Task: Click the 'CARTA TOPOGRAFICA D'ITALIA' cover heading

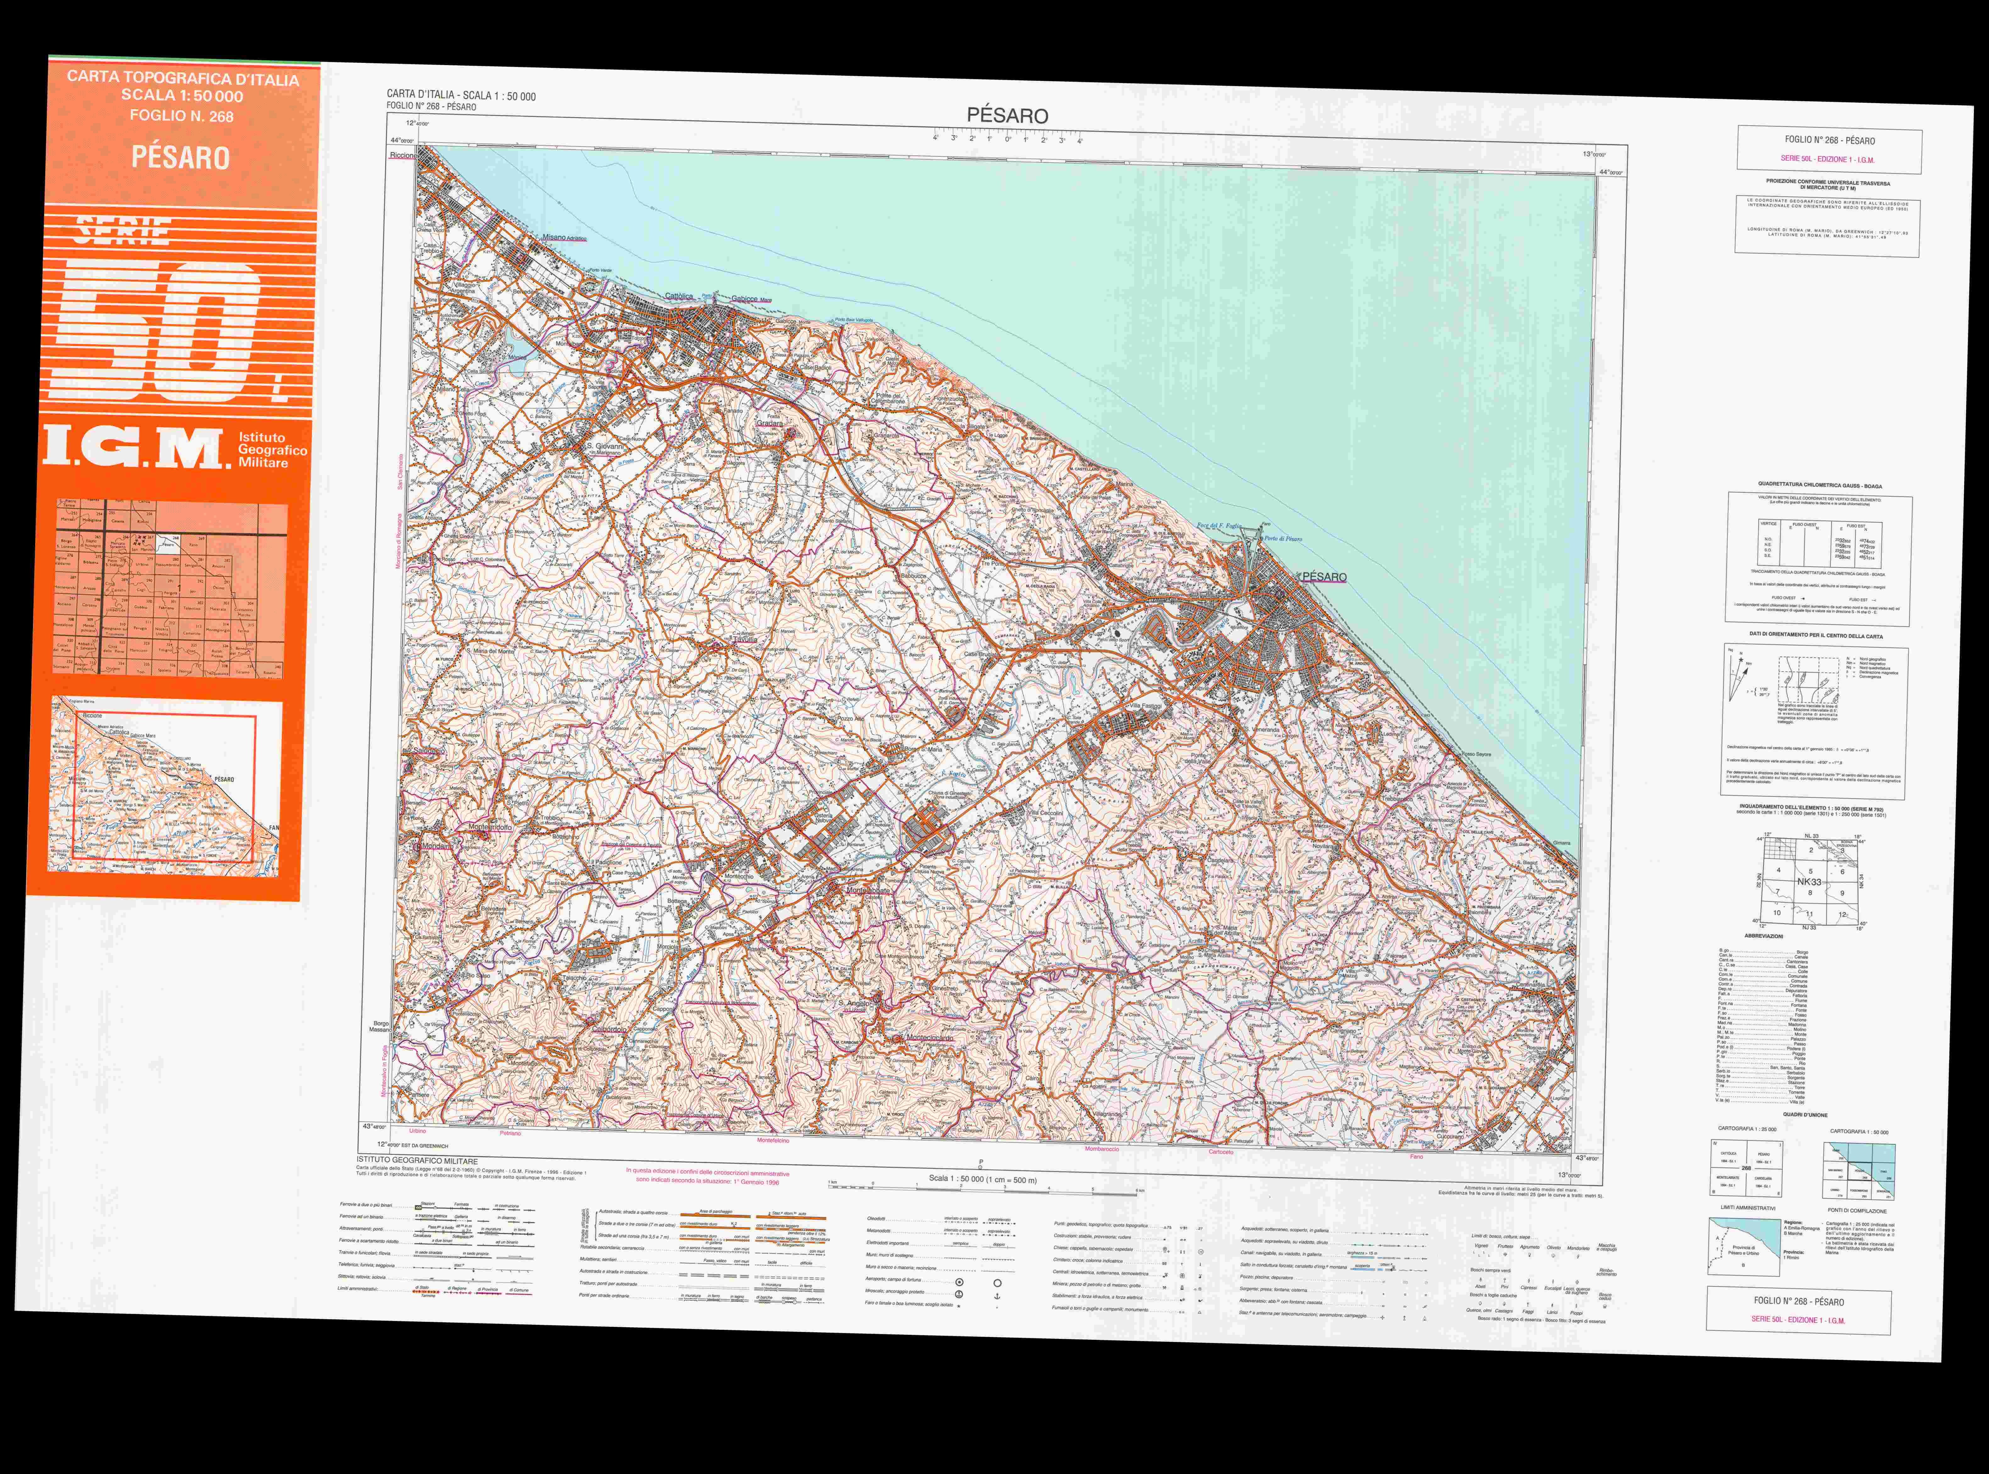Action: coord(183,79)
